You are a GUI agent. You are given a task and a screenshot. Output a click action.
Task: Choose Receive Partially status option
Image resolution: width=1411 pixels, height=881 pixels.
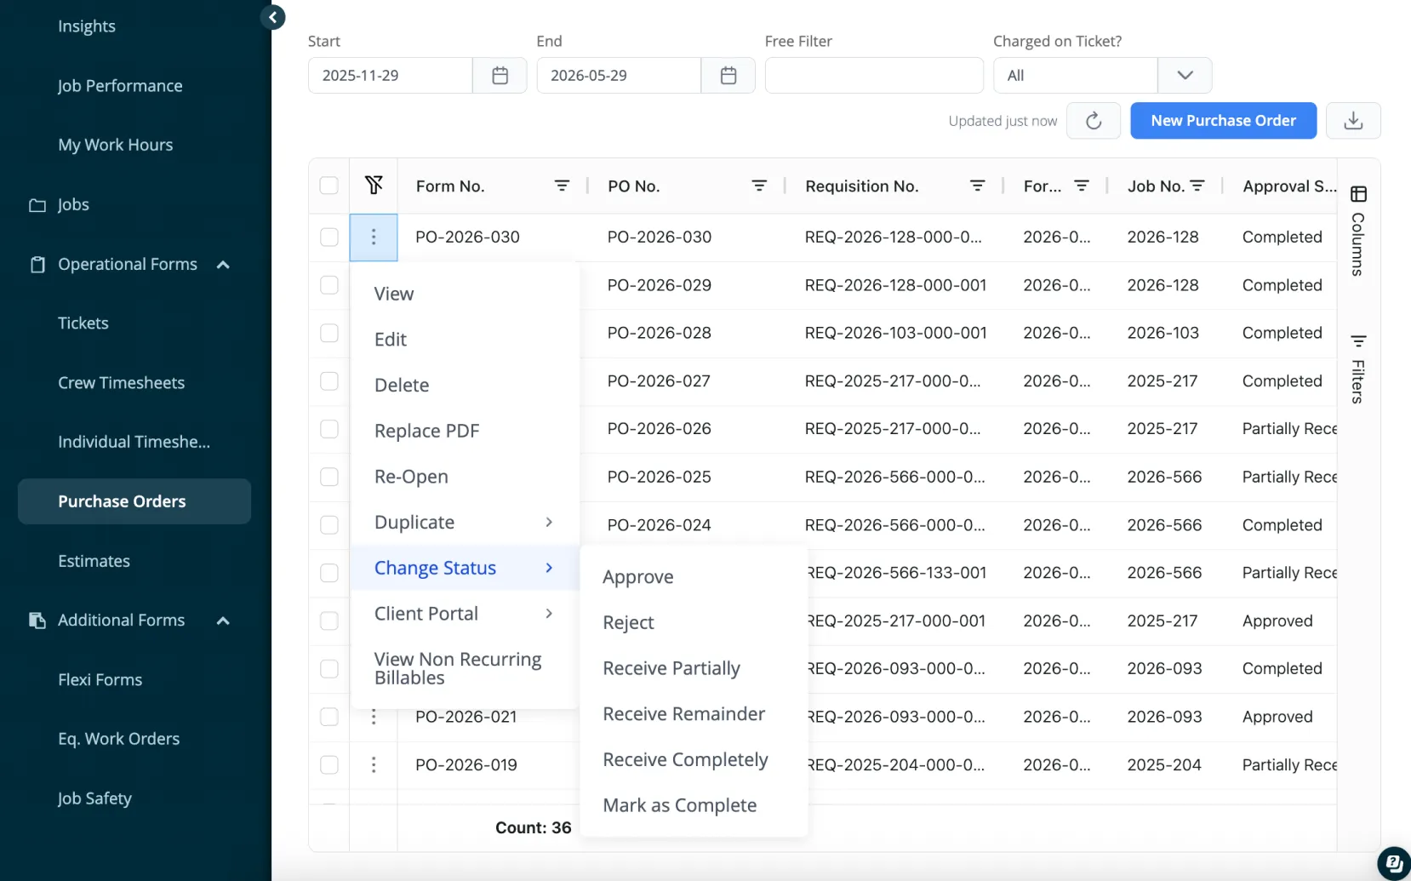point(694,668)
